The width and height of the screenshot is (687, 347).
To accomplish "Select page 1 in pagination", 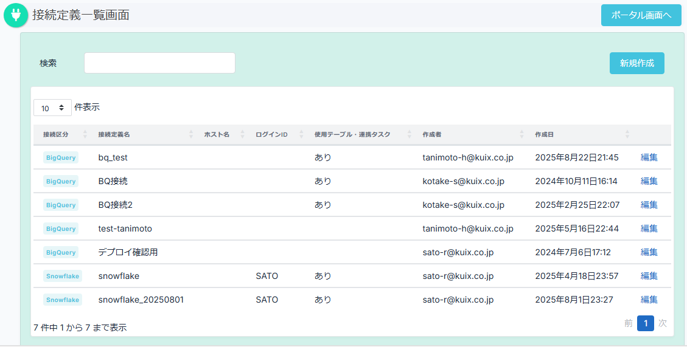I will (x=645, y=323).
